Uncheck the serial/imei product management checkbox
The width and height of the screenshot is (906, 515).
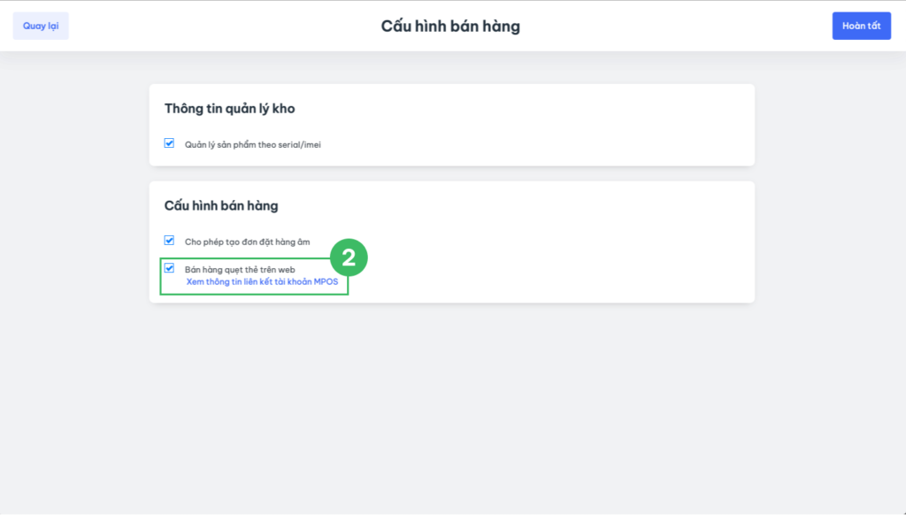(x=169, y=143)
